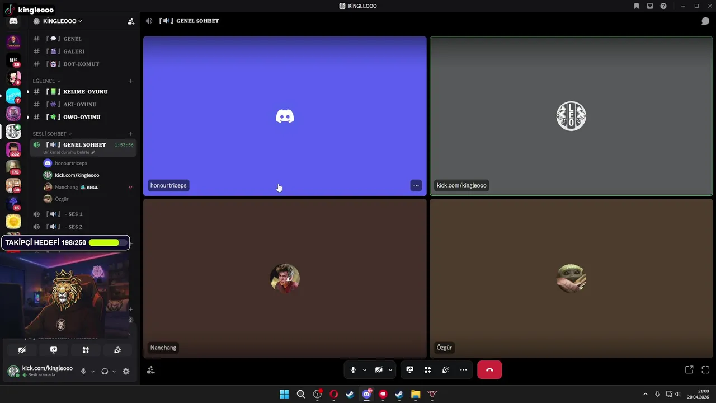The image size is (716, 403).
Task: Open the KELIME-OYUNU channel
Action: (x=83, y=92)
